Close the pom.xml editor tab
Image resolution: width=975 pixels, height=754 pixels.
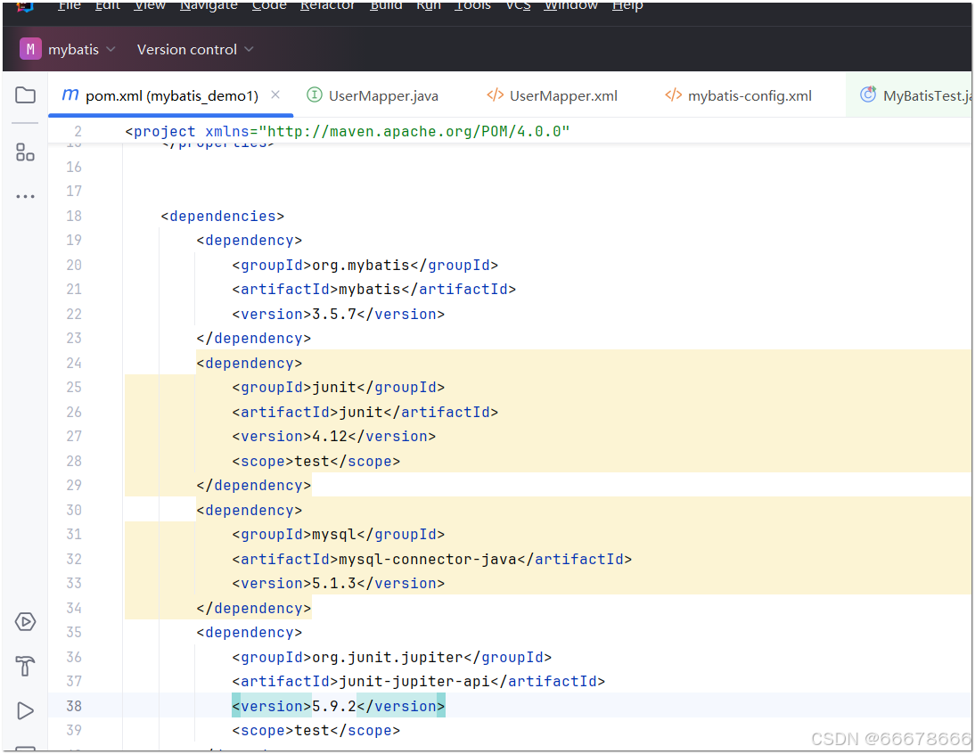[x=275, y=95]
